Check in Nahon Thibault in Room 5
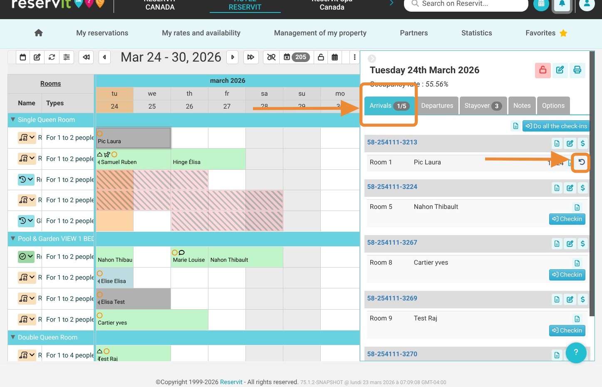602x387 pixels. (x=567, y=219)
